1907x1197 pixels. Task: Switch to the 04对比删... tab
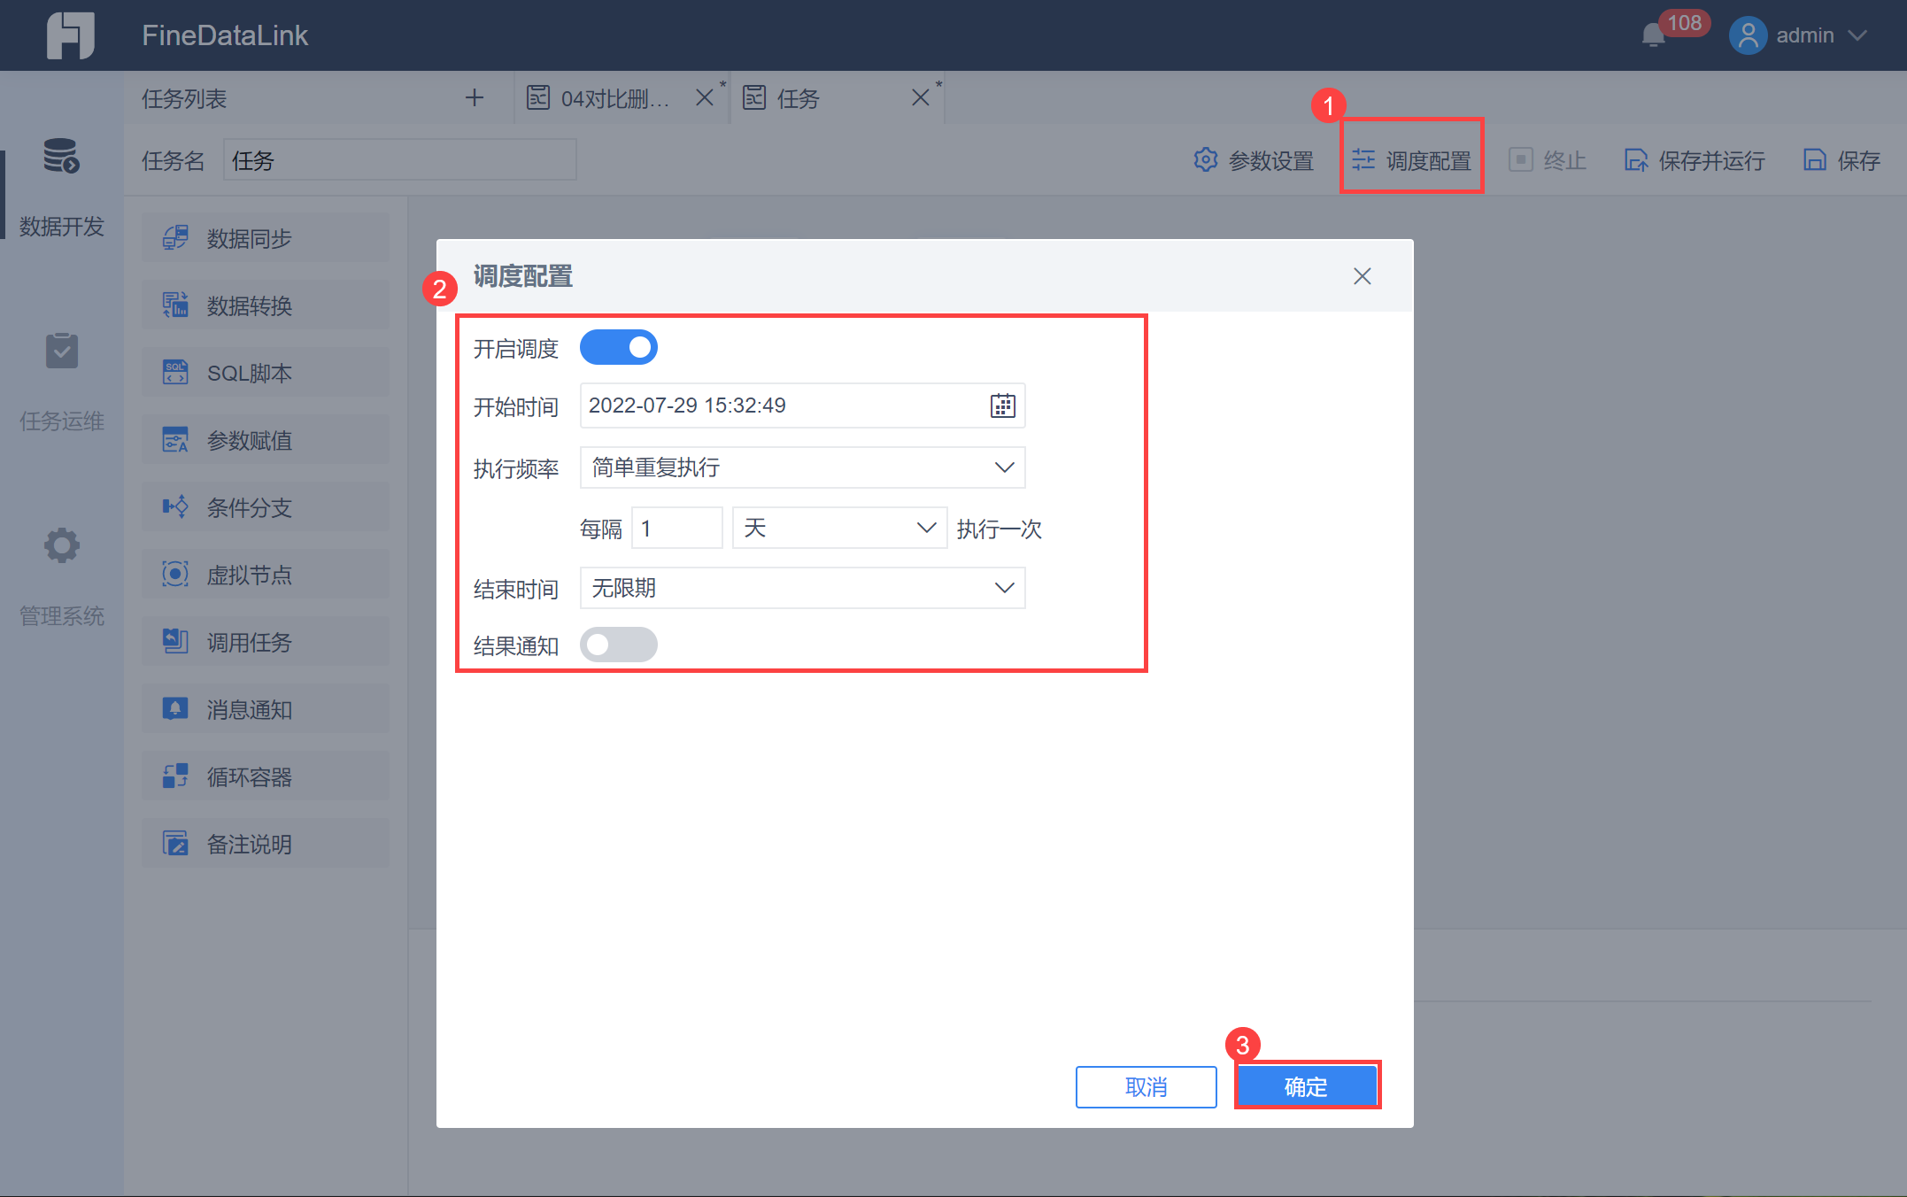[611, 98]
